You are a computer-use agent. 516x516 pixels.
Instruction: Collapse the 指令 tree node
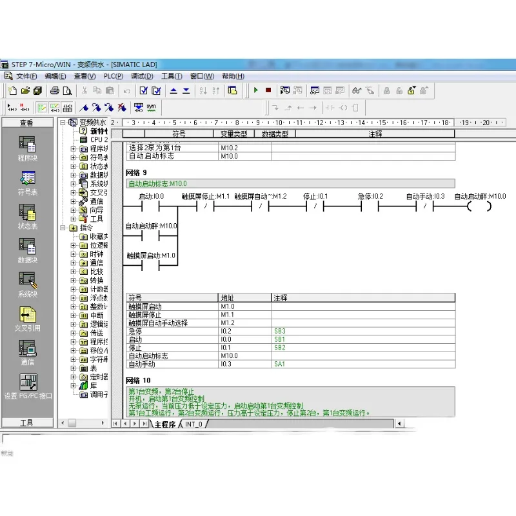pyautogui.click(x=63, y=228)
